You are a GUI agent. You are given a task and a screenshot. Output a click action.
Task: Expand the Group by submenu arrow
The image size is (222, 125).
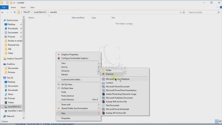[99, 71]
